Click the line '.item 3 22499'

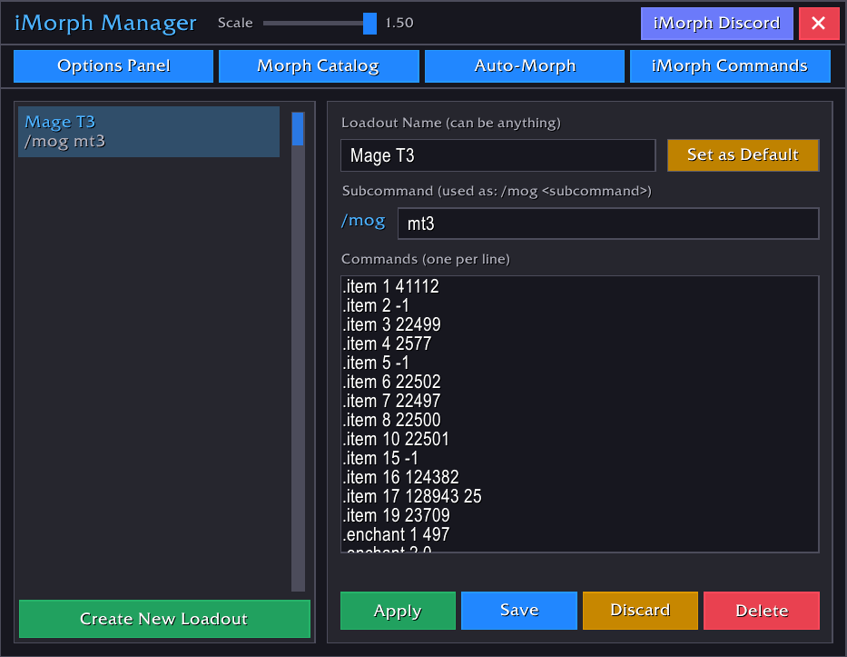click(x=391, y=324)
